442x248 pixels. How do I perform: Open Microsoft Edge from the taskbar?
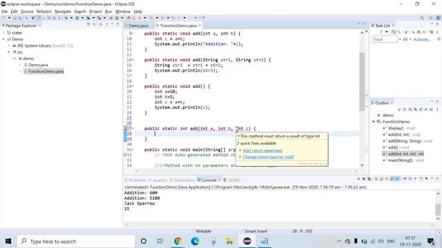click(x=195, y=241)
